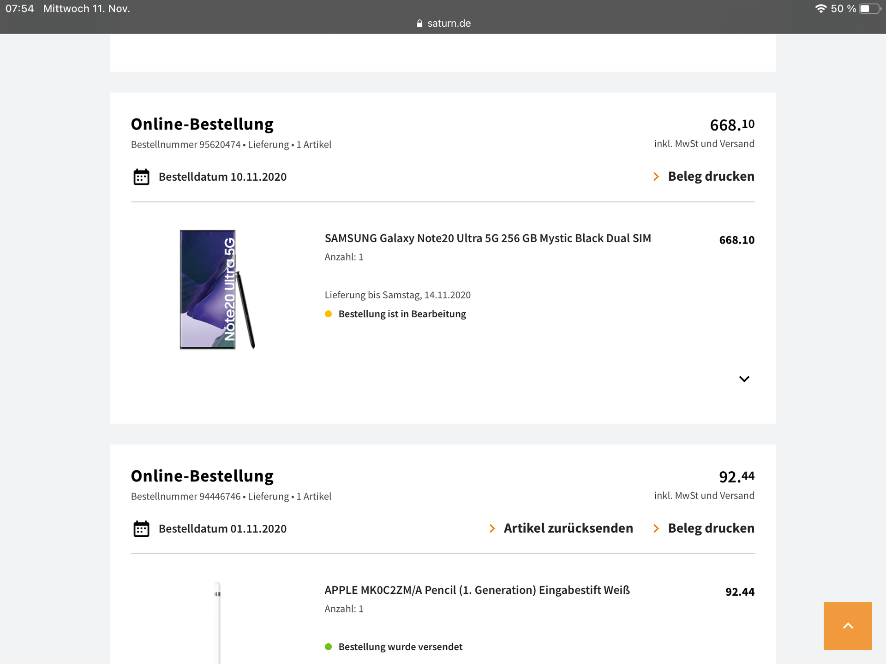Click the first Online-Bestellung heading
Screen dimensions: 886x664
click(202, 125)
